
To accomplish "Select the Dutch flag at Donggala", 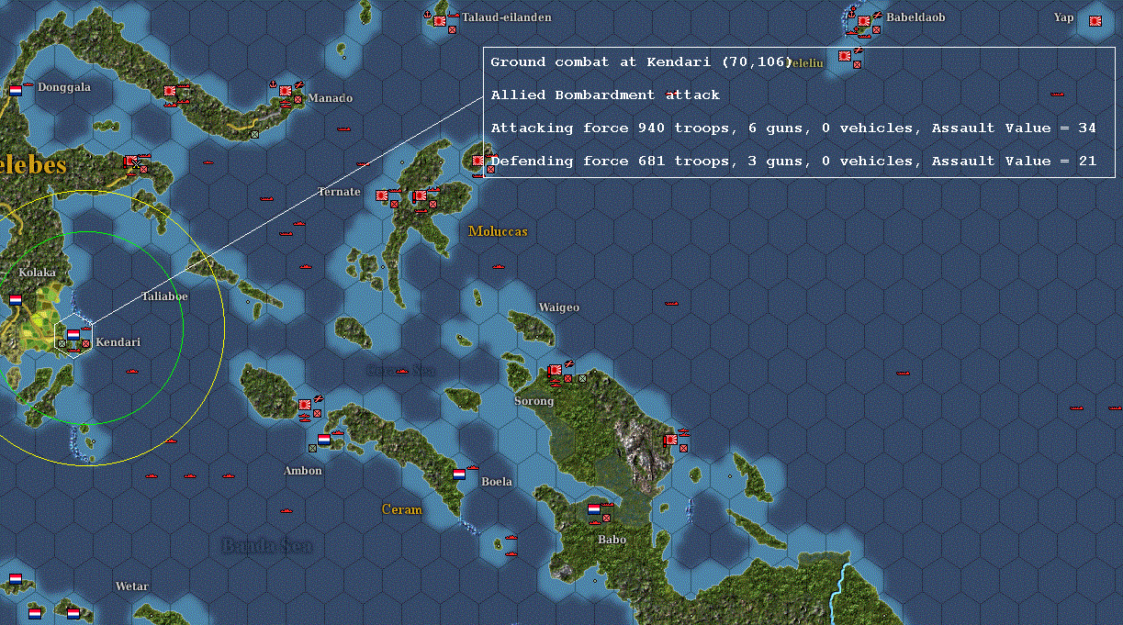I will tap(16, 90).
